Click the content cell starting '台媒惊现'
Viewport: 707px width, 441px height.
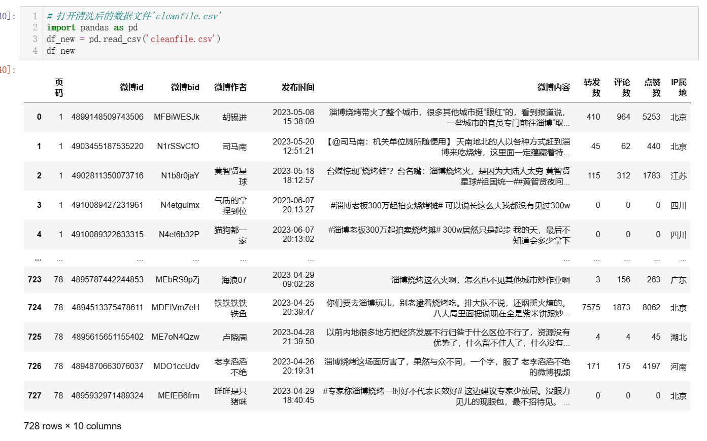coord(448,176)
